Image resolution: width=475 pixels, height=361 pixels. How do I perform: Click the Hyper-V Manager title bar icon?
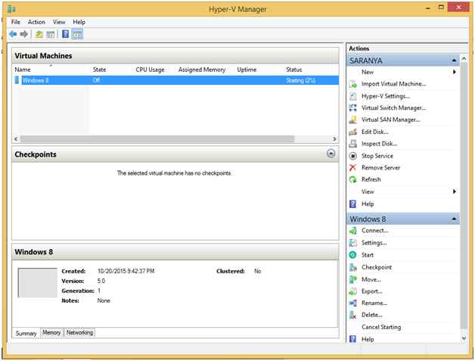click(x=11, y=9)
